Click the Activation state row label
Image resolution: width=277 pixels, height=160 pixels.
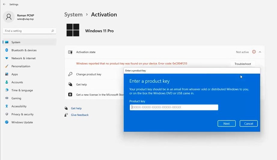coord(86,52)
